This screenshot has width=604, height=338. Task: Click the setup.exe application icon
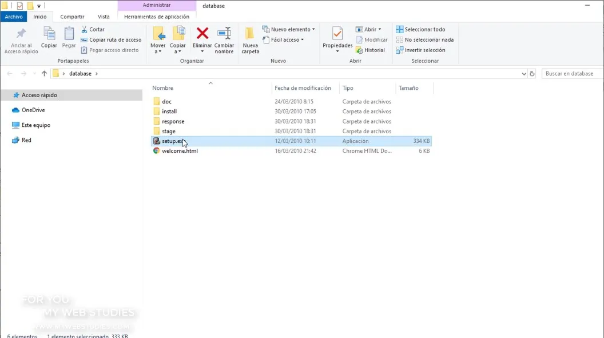[156, 141]
